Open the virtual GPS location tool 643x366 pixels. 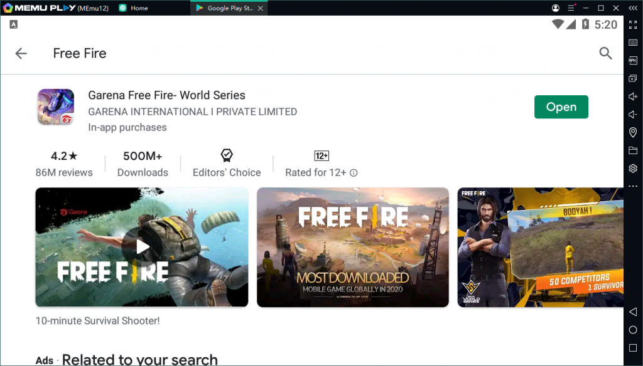coord(633,132)
